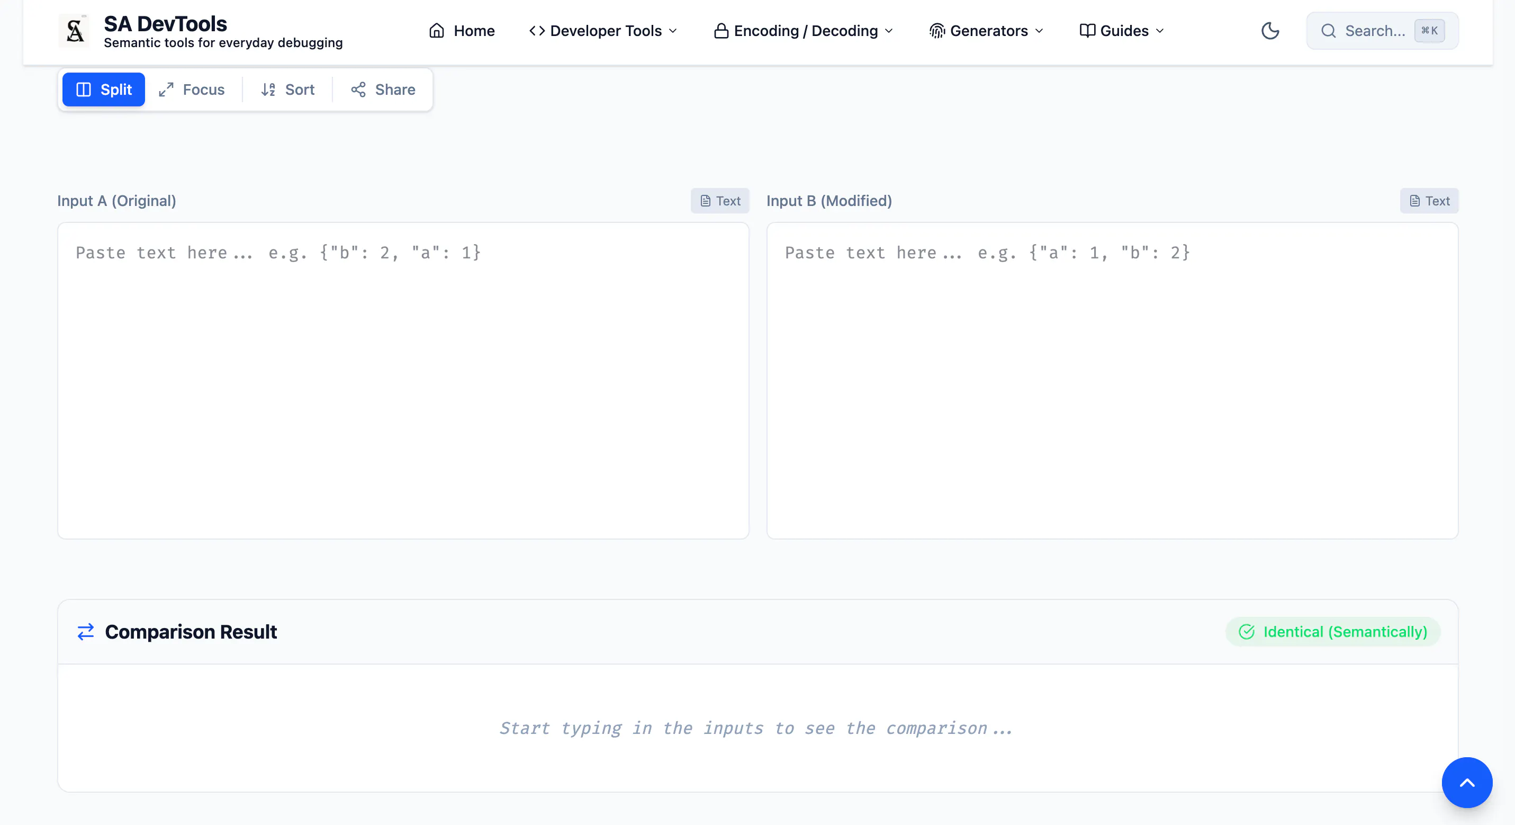
Task: Click the swap arrows icon beside Comparison Result
Action: point(86,631)
